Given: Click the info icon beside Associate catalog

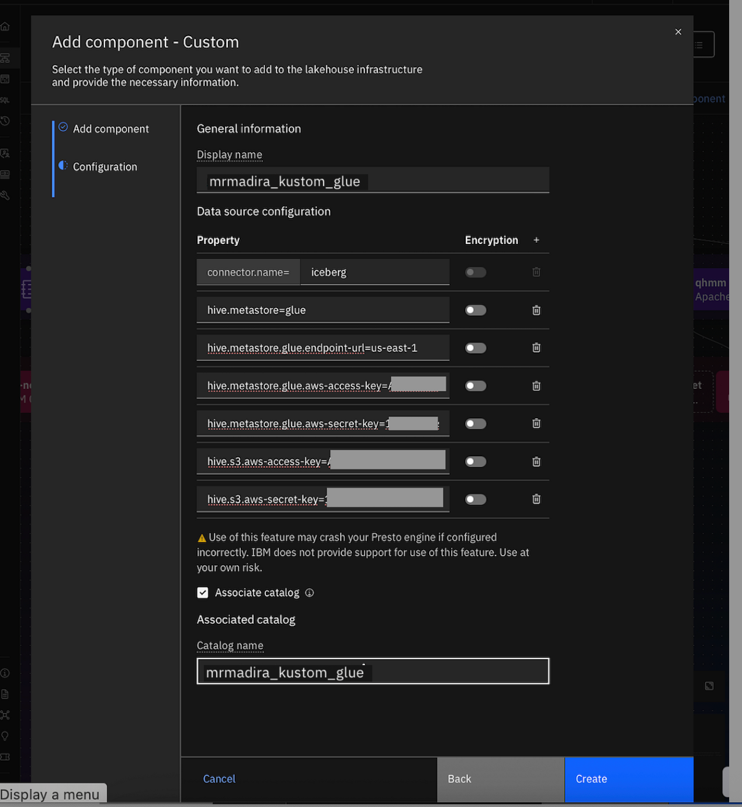Looking at the screenshot, I should [310, 593].
